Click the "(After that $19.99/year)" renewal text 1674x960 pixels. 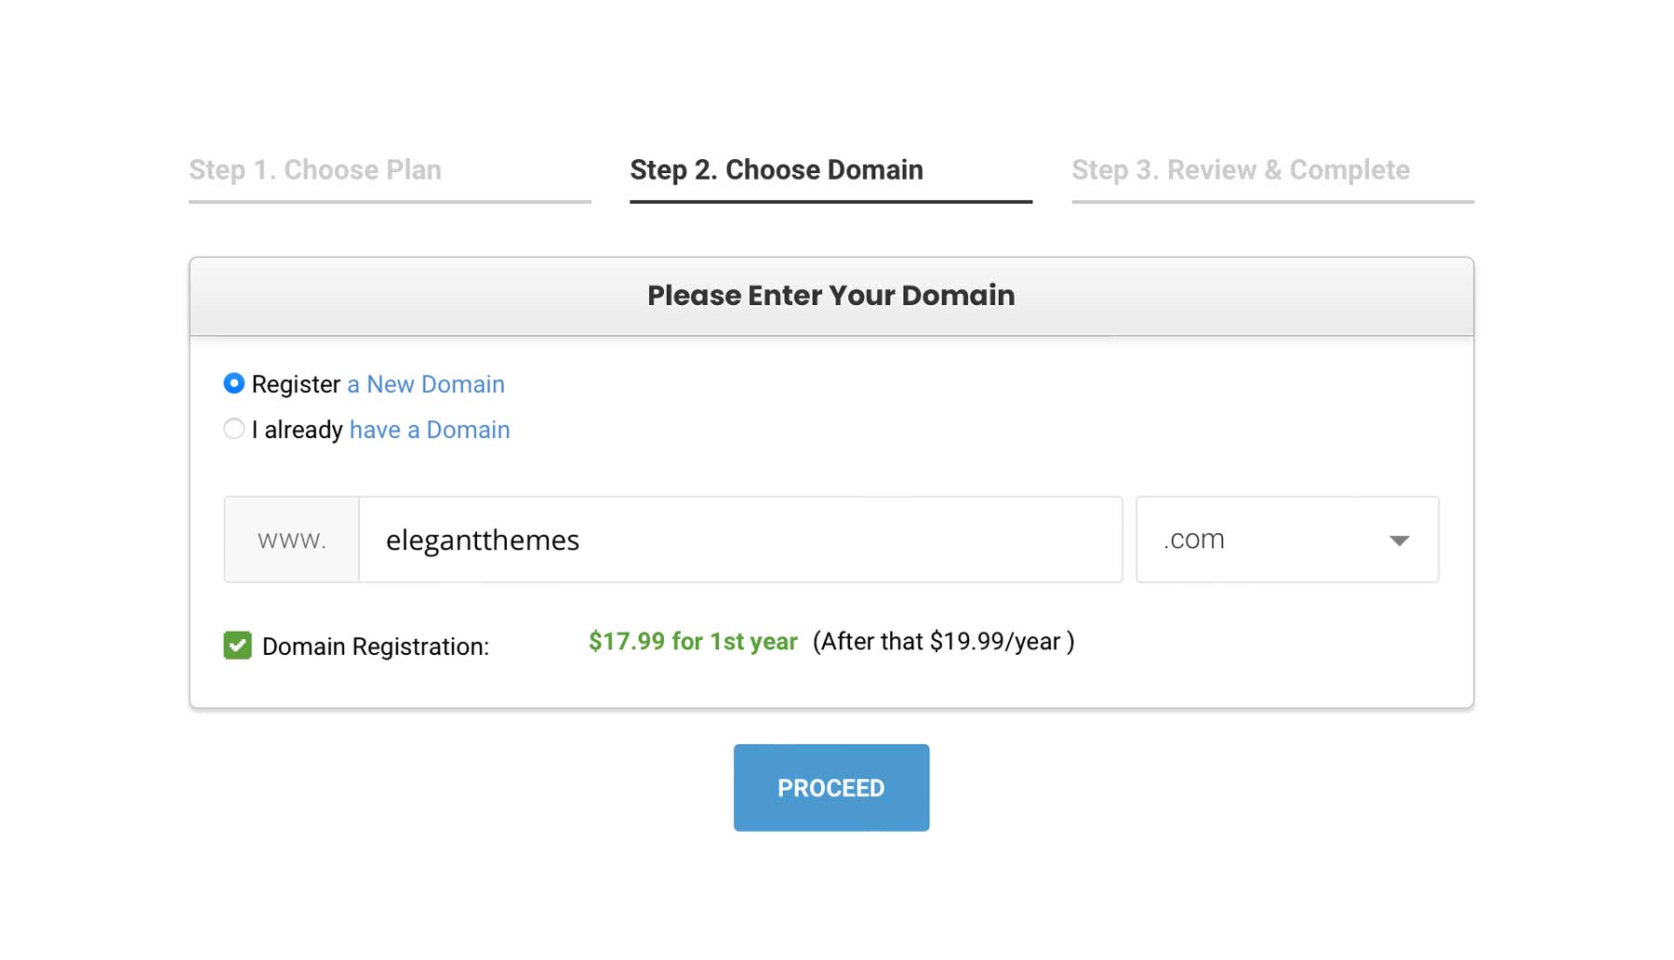943,641
